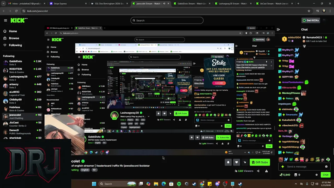Show hidden system tray icons

[296, 184]
